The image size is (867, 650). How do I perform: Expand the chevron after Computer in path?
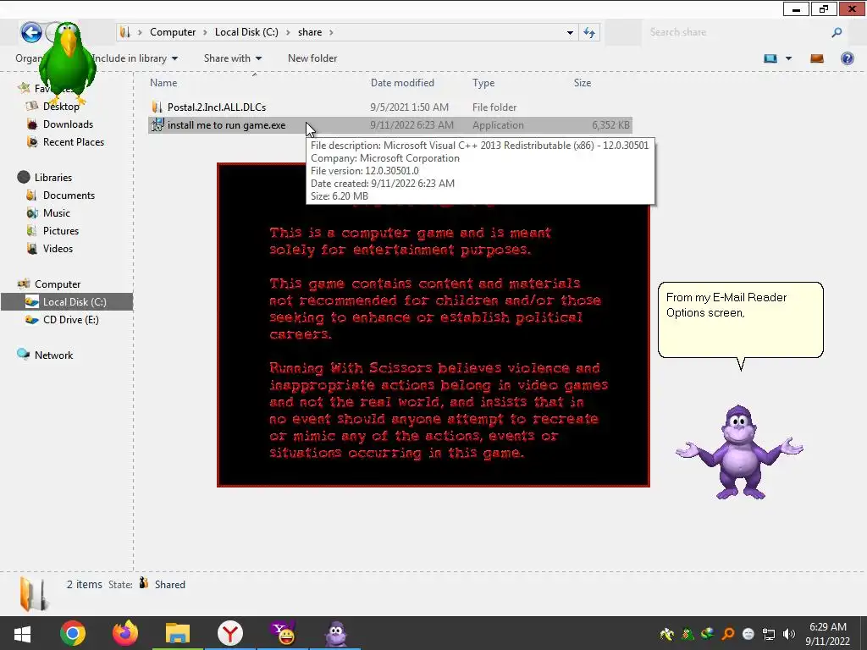(x=205, y=32)
